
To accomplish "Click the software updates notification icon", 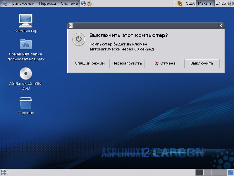I will pos(180,4).
